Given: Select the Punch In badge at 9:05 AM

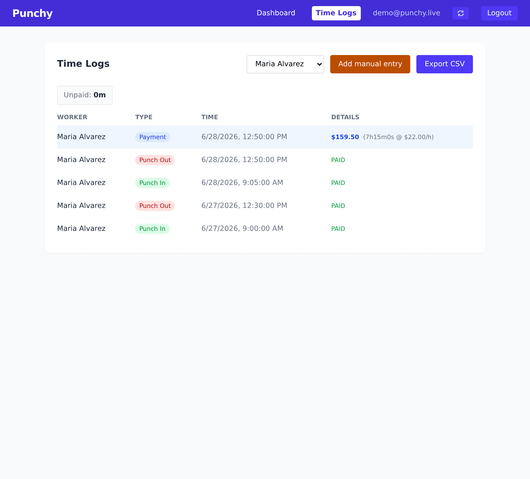Looking at the screenshot, I should [x=152, y=183].
